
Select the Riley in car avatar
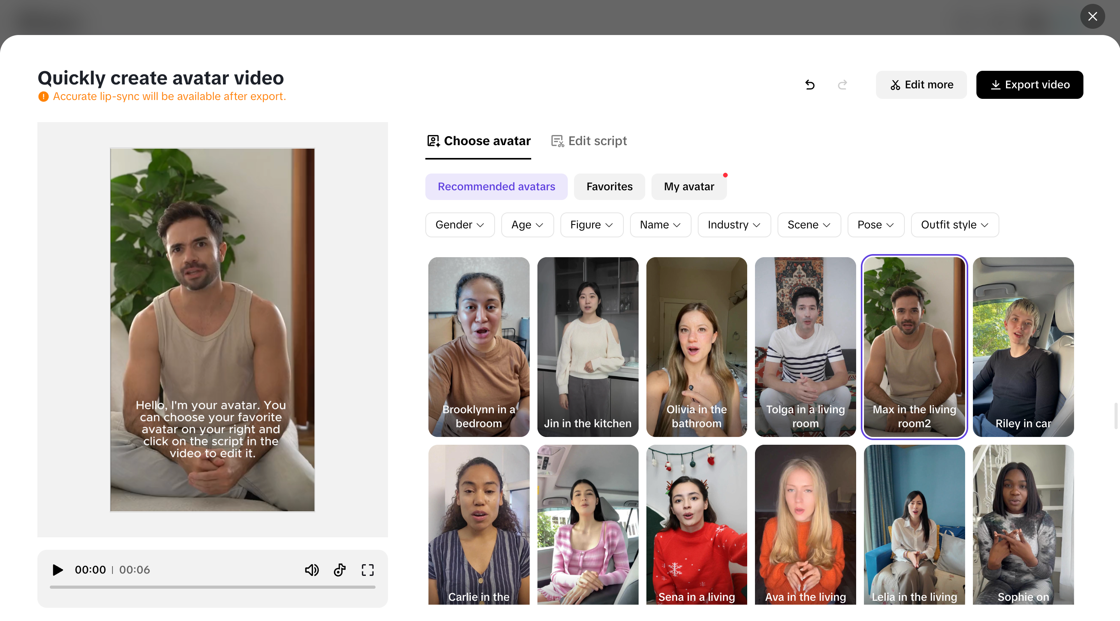tap(1023, 346)
